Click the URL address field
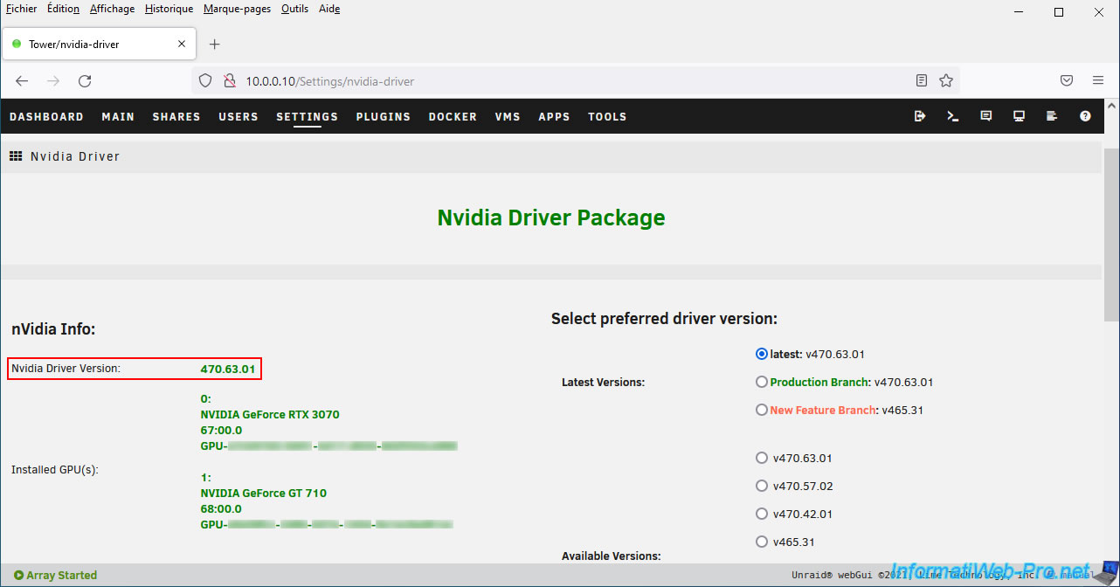This screenshot has height=587, width=1120. pyautogui.click(x=559, y=81)
